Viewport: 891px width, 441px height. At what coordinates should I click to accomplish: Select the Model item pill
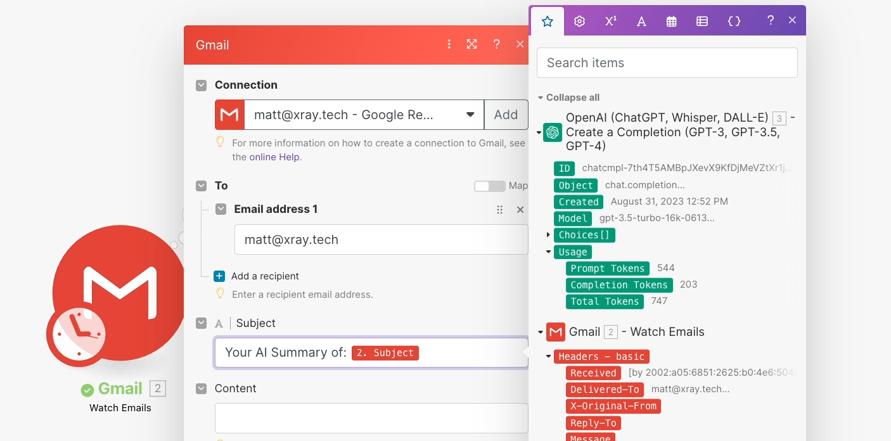click(x=572, y=219)
